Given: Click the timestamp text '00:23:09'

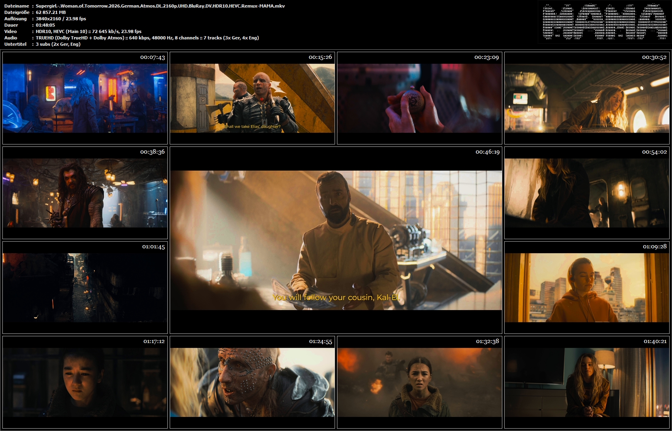Looking at the screenshot, I should 487,57.
